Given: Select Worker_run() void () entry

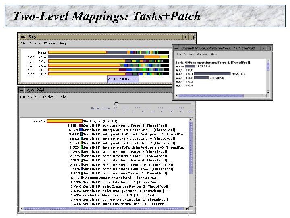Looking at the screenshot, I should pyautogui.click(x=100, y=121).
